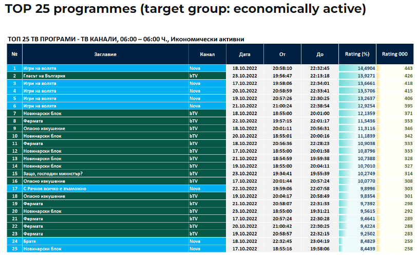Click the 'От' column header
This screenshot has height=255, width=417.
(282, 54)
